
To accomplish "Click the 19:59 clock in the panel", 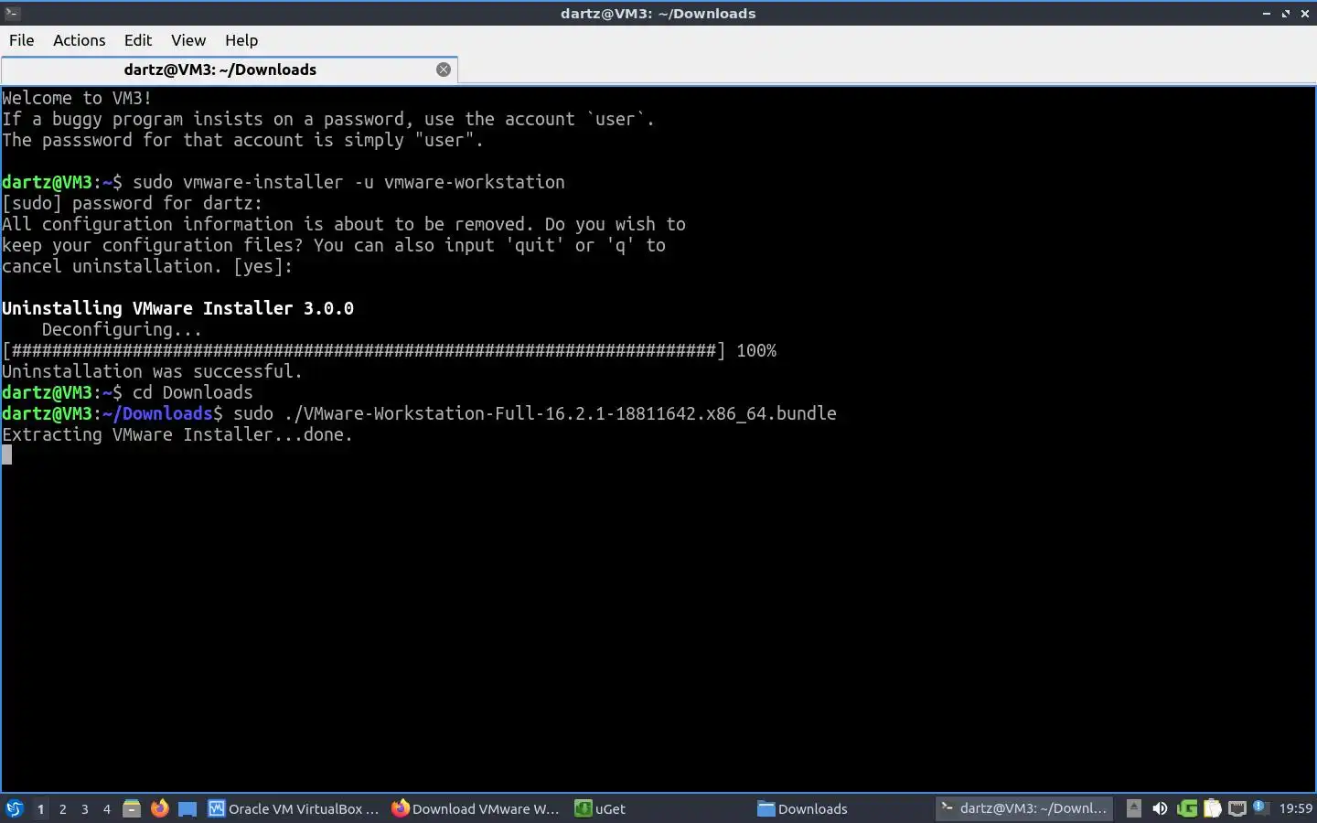I will click(1295, 808).
